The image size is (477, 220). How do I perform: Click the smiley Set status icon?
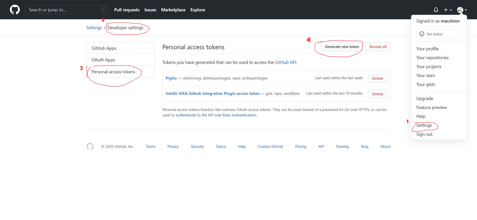(422, 34)
